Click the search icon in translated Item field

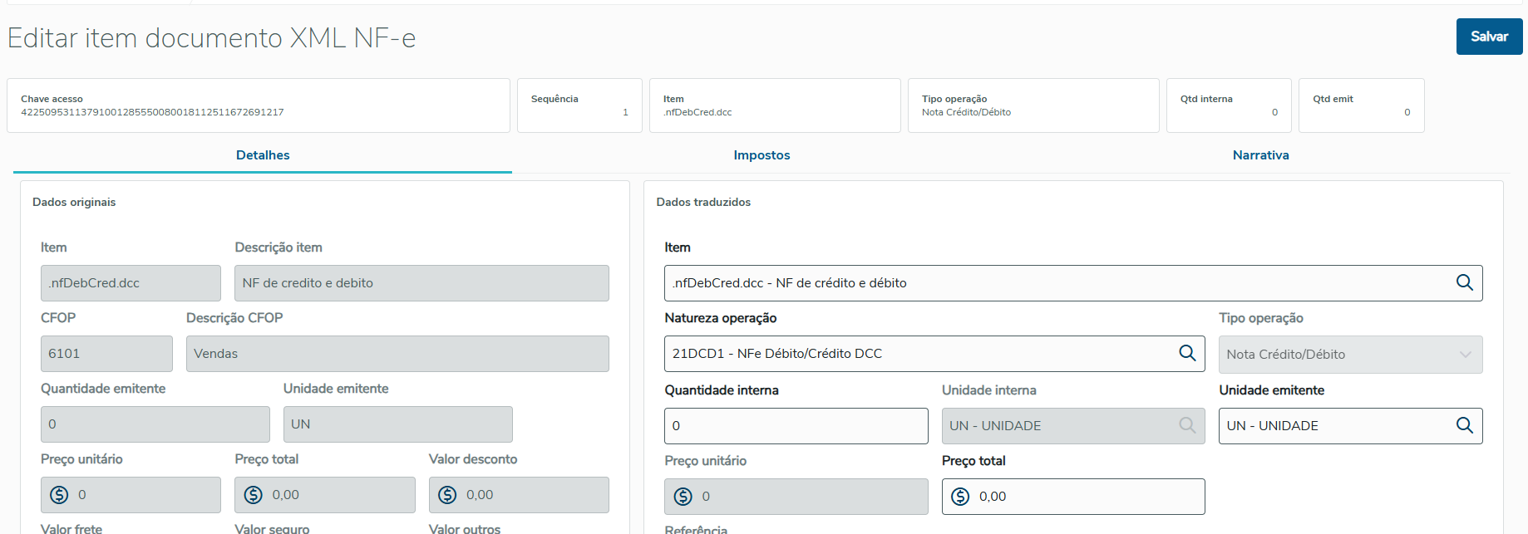(1464, 283)
